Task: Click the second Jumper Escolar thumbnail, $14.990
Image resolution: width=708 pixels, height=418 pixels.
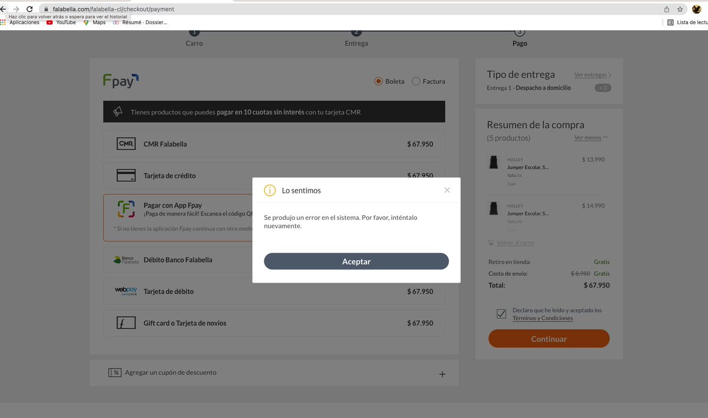Action: pos(493,208)
